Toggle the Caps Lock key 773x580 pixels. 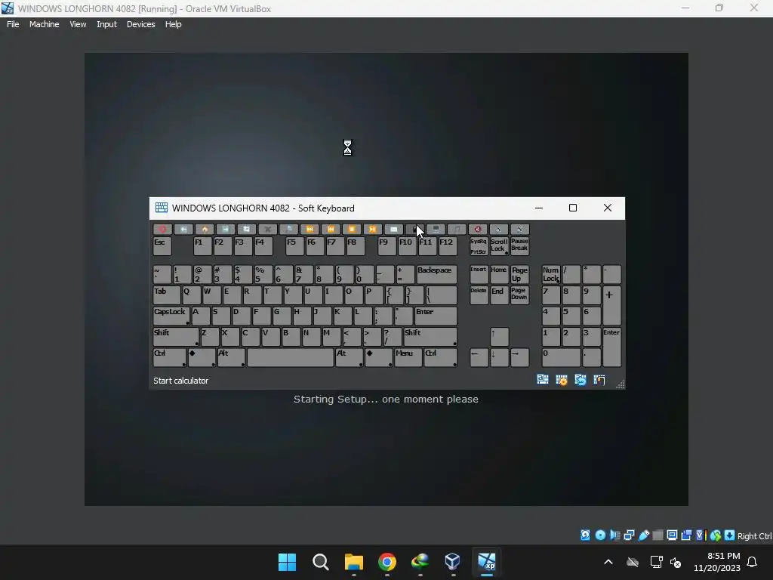(x=171, y=316)
